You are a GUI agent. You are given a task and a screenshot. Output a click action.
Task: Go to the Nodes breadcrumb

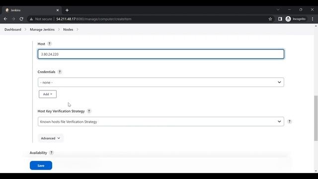68,29
